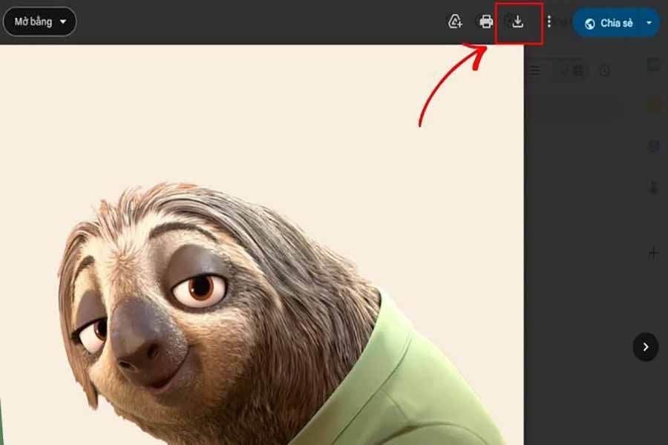Click the "Chia sẻ" share button
The height and width of the screenshot is (445, 668).
(x=609, y=23)
